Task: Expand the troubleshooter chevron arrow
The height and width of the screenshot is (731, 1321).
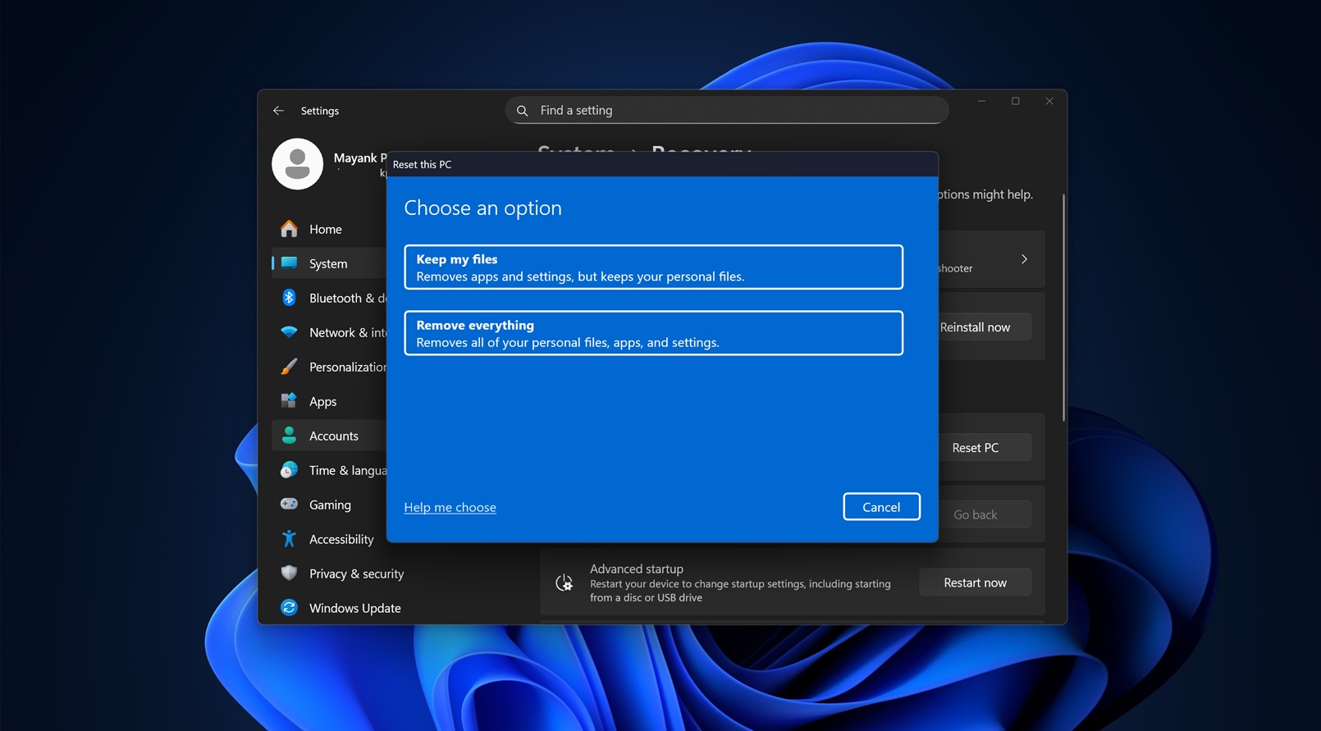Action: pos(1024,259)
